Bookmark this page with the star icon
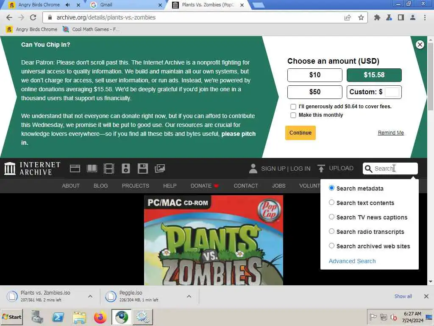 pyautogui.click(x=361, y=17)
